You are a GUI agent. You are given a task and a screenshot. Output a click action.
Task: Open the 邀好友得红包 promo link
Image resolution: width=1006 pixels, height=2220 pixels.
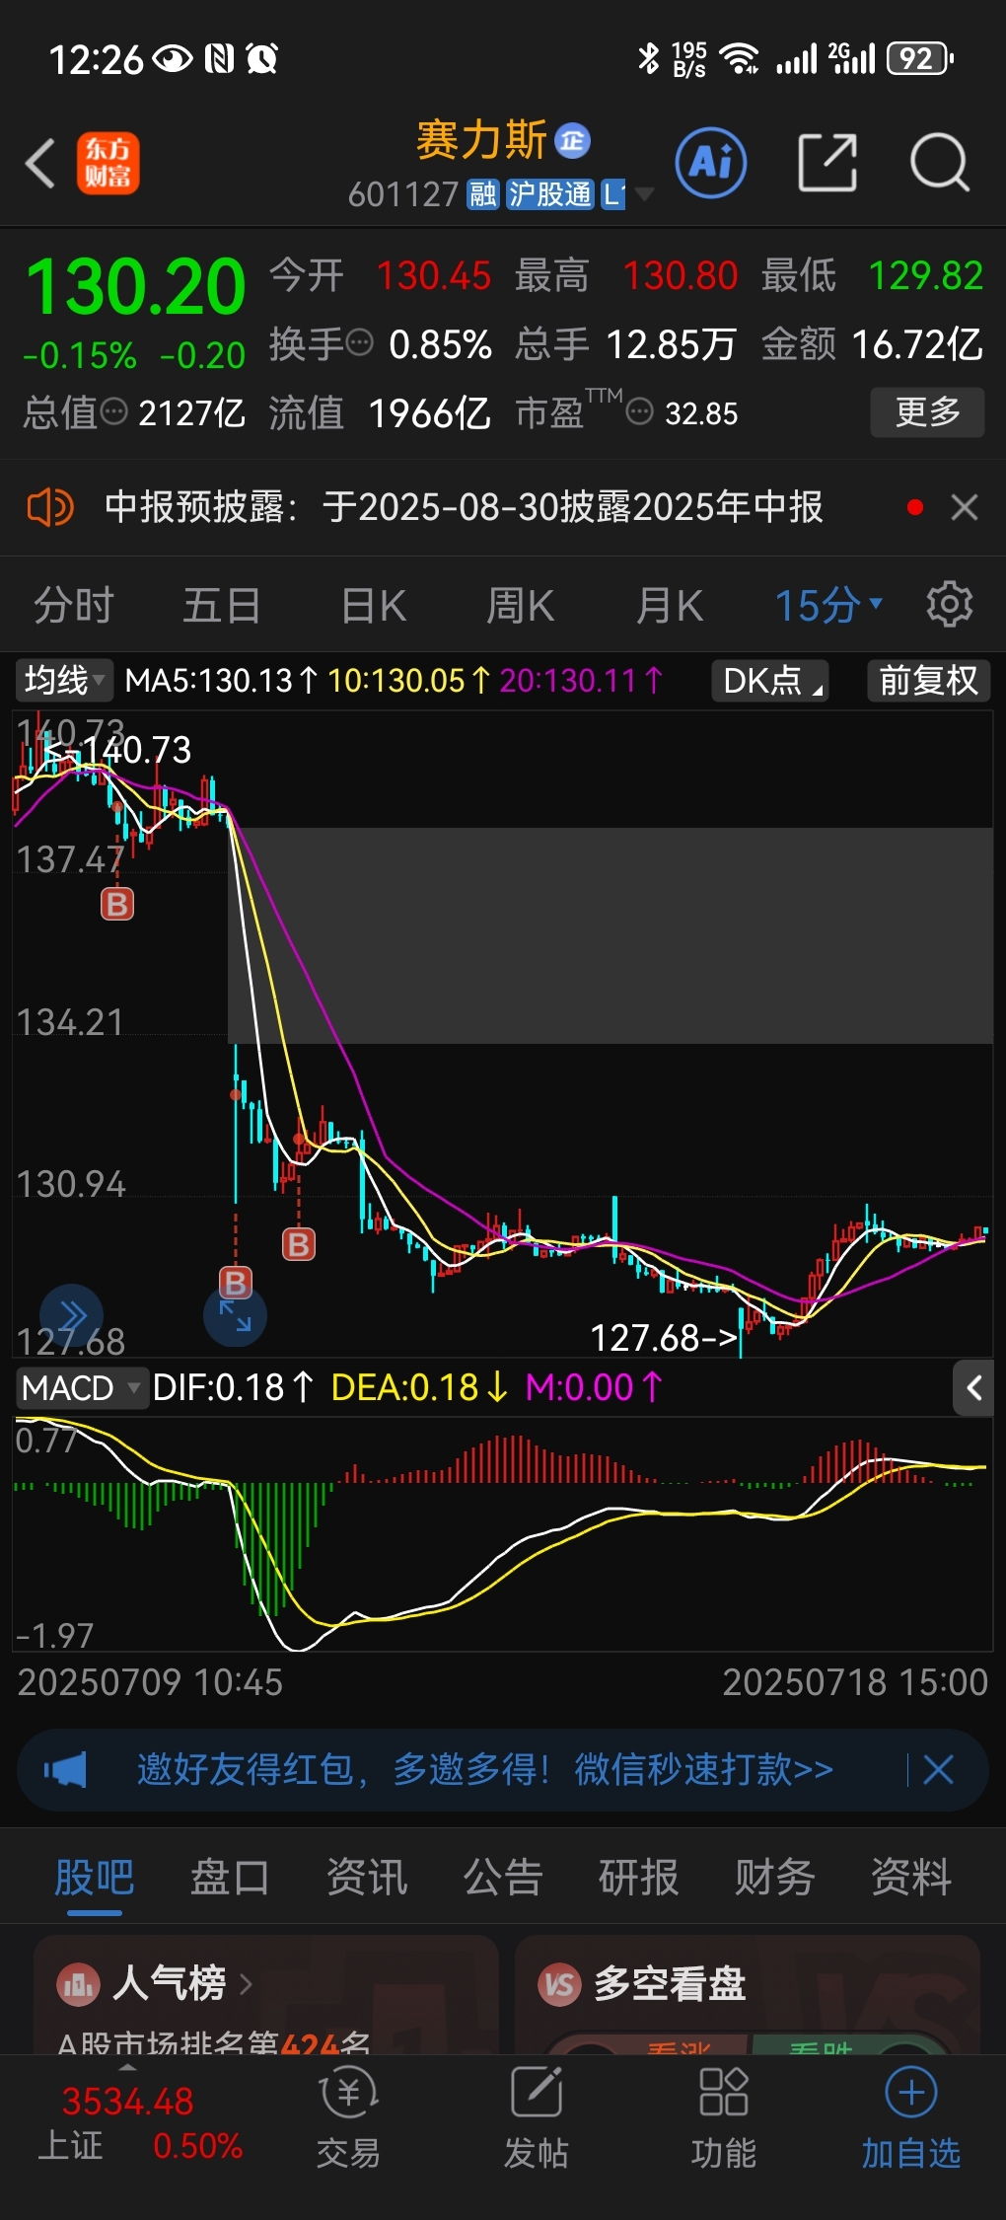tap(484, 1770)
